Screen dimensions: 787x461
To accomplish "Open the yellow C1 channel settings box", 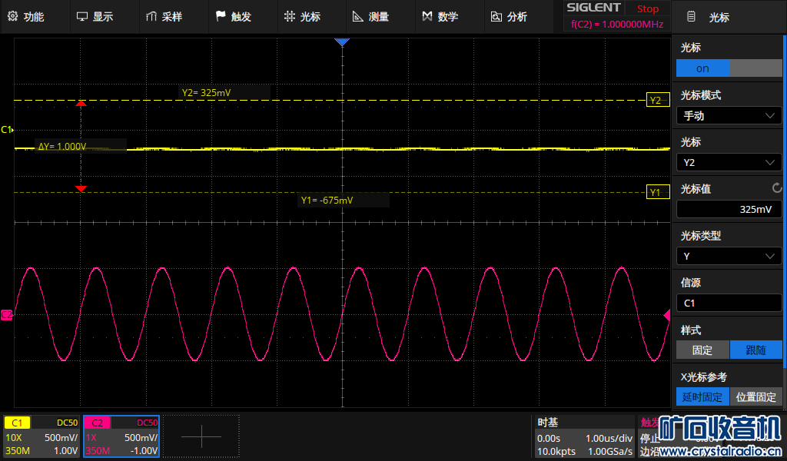I will click(x=42, y=436).
